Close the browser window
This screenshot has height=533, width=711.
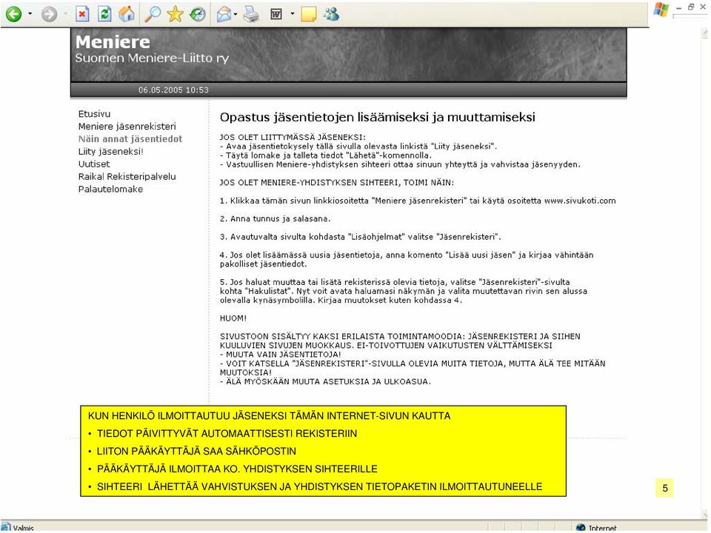tap(703, 7)
